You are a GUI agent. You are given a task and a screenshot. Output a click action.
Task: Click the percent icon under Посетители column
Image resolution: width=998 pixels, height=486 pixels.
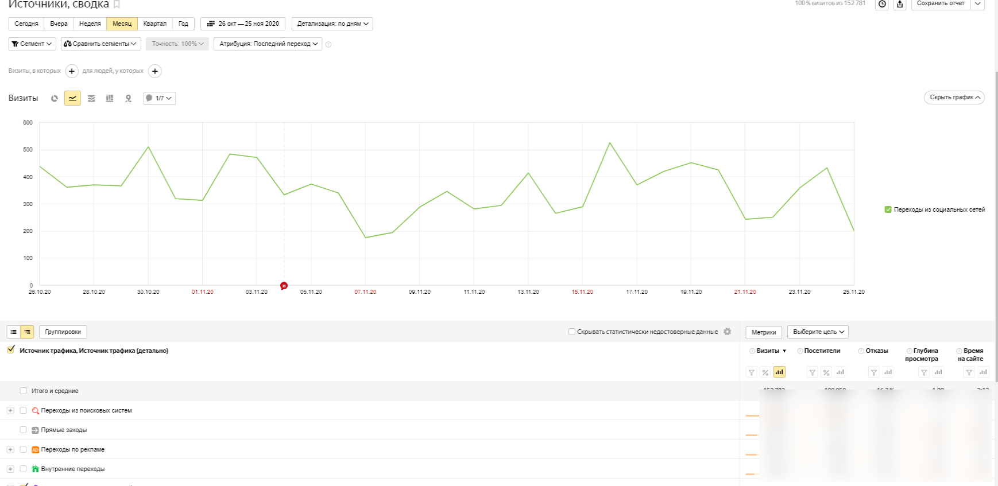[x=826, y=372]
